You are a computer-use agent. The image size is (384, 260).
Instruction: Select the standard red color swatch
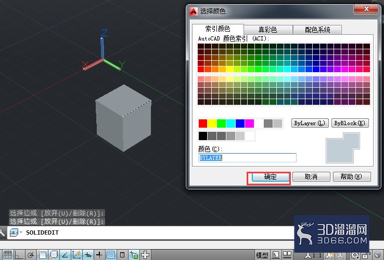(x=203, y=124)
